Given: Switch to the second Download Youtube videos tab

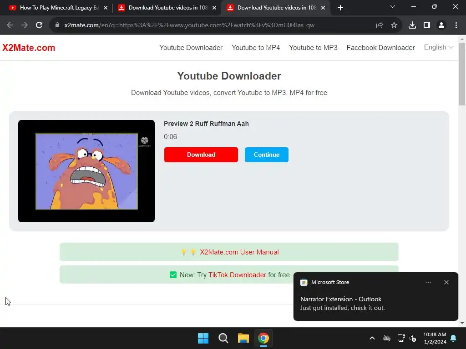Looking at the screenshot, I should [276, 8].
